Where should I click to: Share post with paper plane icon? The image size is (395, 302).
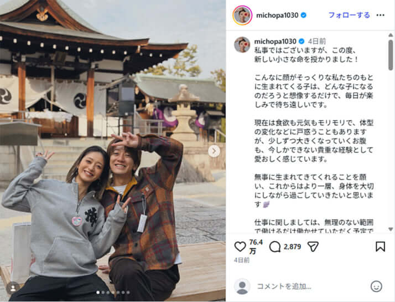click(313, 247)
